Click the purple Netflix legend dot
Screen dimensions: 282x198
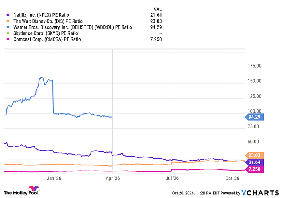(8, 15)
